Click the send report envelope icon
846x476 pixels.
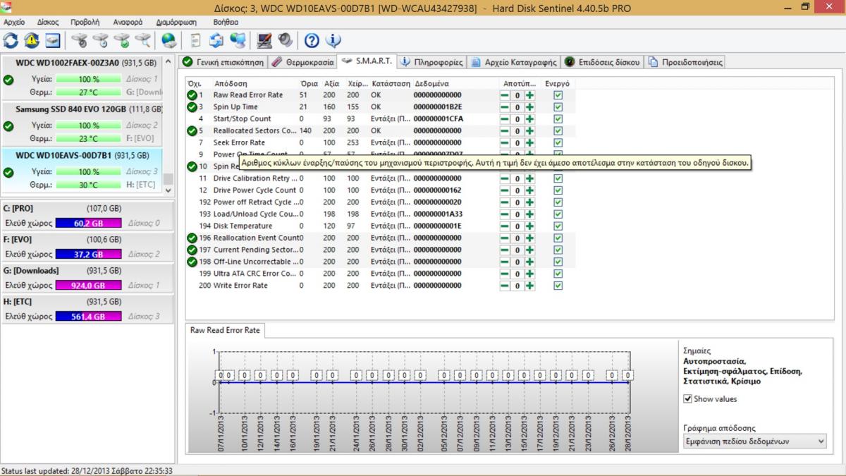click(217, 40)
